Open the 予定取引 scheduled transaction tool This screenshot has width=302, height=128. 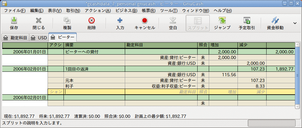[246, 24]
